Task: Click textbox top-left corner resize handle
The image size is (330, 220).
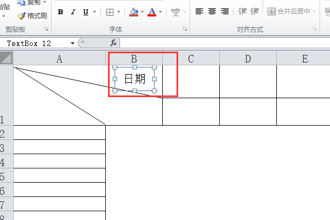Action: tap(115, 67)
